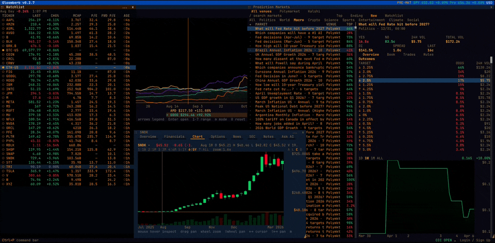Open the Options tab in SNDK panel

[218, 137]
